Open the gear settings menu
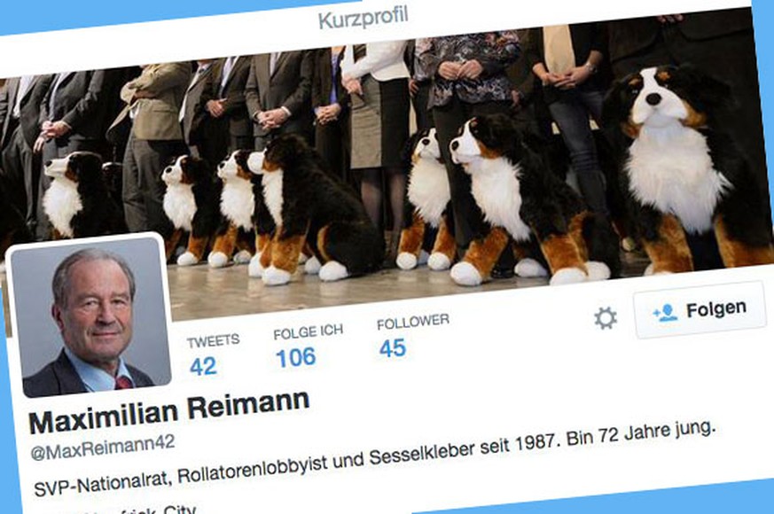774x514 pixels. pyautogui.click(x=606, y=318)
